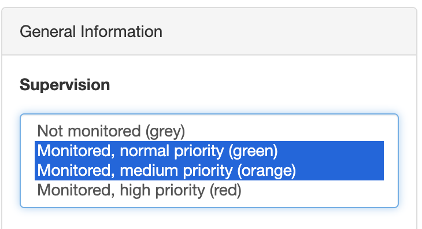
Task: Click the General Information panel header
Action: click(209, 31)
